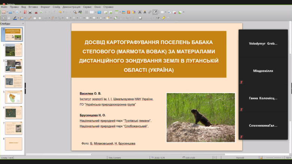Click the Русский language field in status bar
The image size is (292, 164).
pyautogui.click(x=240, y=158)
